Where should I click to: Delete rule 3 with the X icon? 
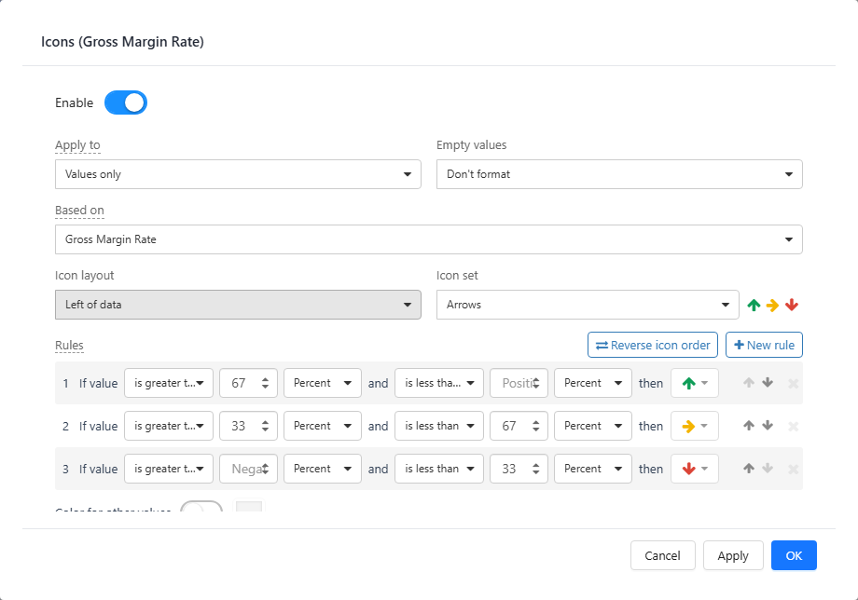coord(793,470)
